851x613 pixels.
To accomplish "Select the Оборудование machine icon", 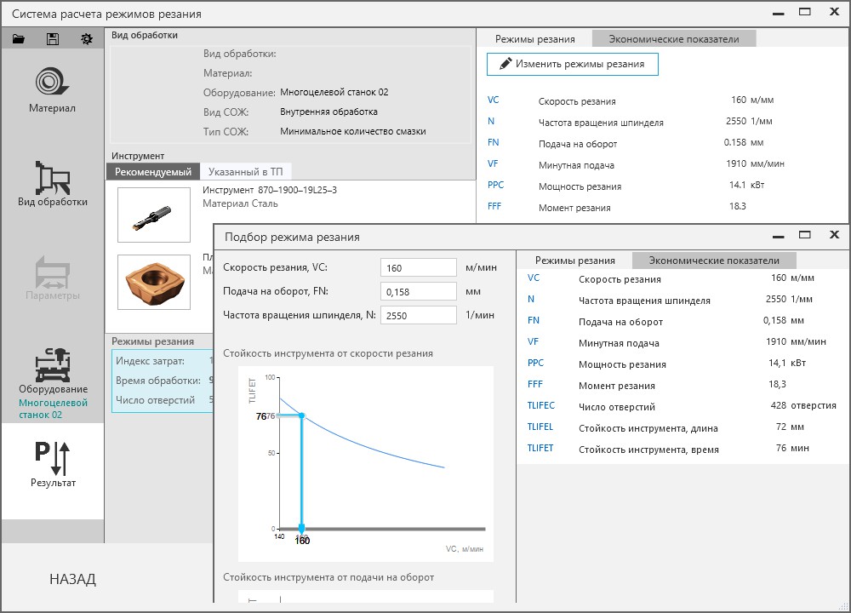I will pyautogui.click(x=53, y=365).
